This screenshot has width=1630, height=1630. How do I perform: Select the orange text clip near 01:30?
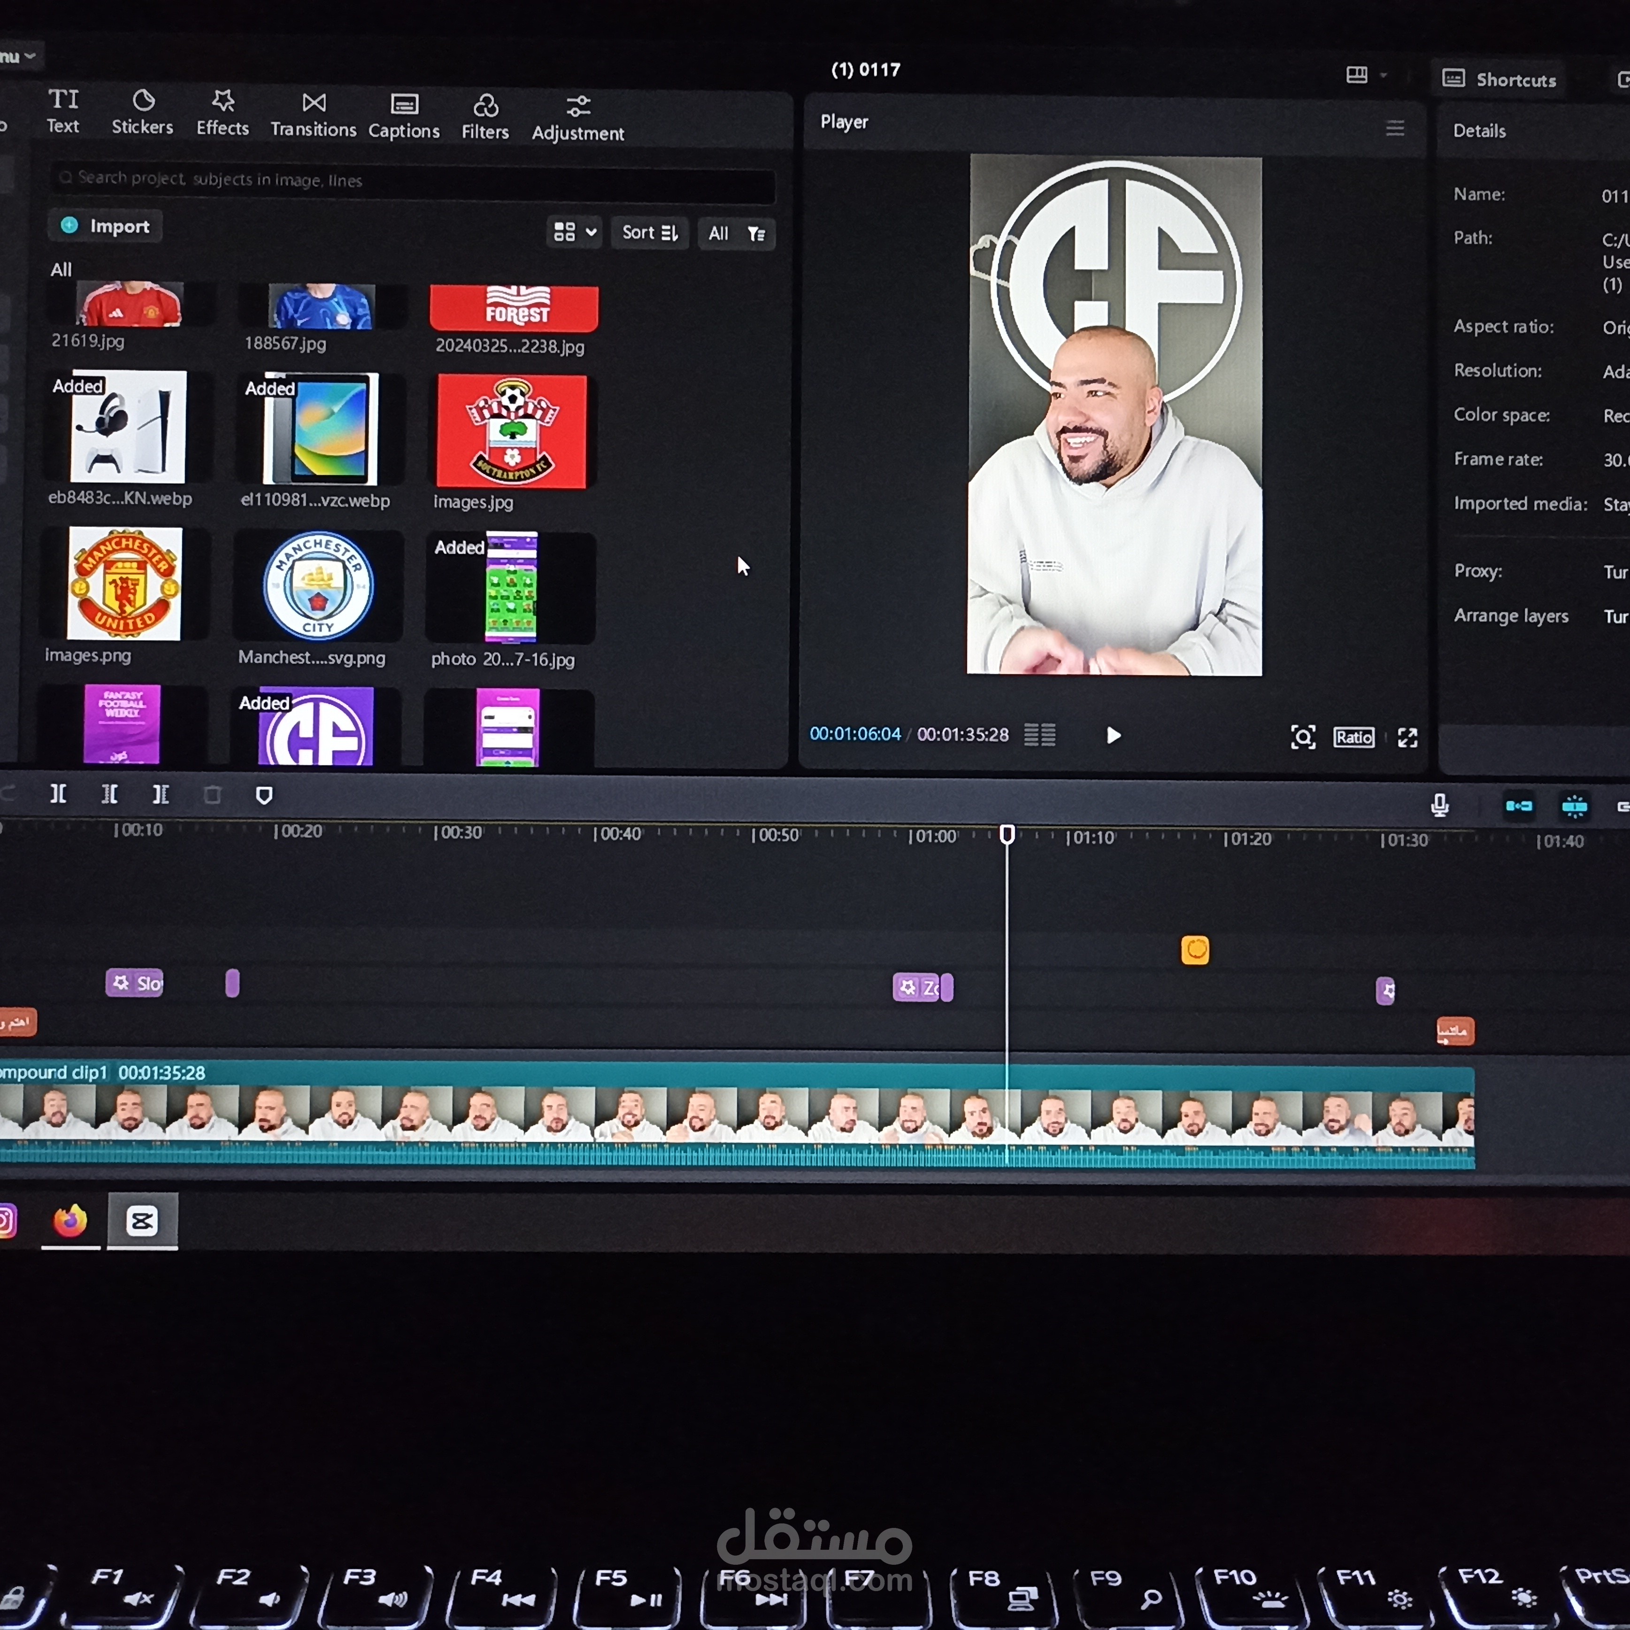(x=1455, y=1031)
